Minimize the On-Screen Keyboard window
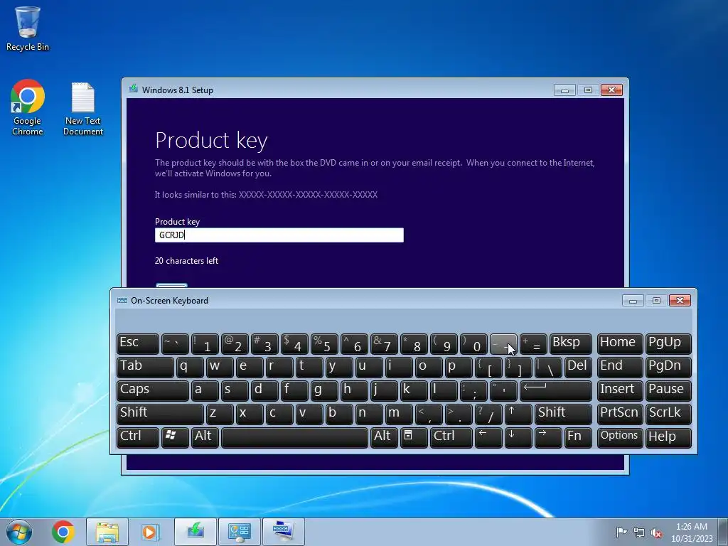728x546 pixels. [632, 301]
